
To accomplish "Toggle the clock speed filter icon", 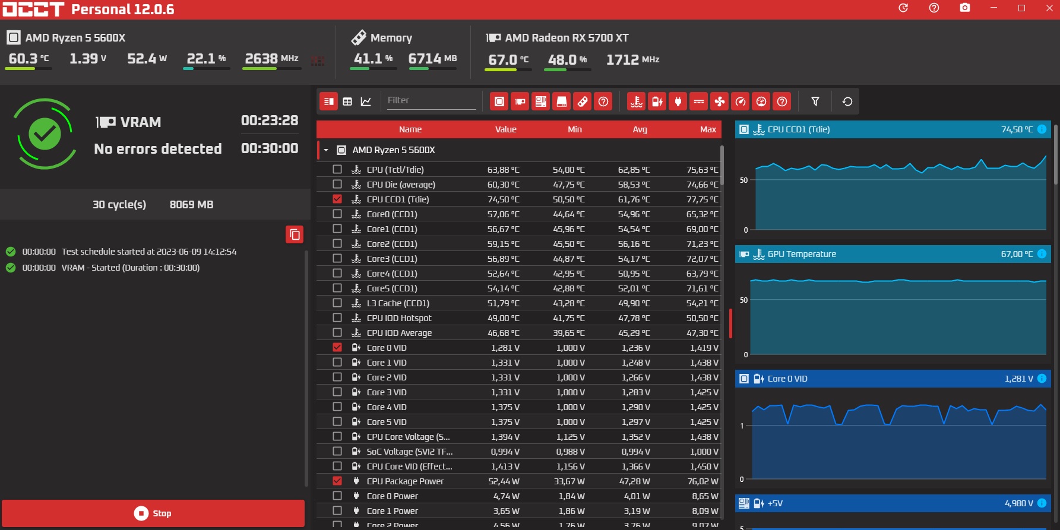I will point(741,101).
